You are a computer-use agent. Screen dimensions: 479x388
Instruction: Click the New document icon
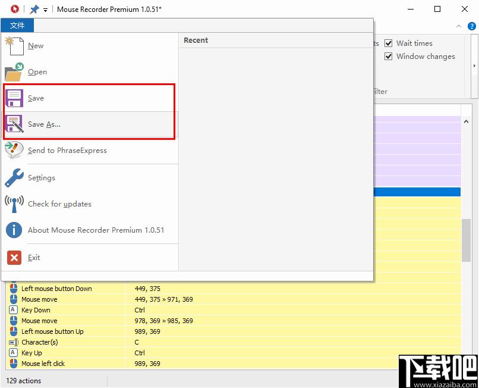pos(14,46)
